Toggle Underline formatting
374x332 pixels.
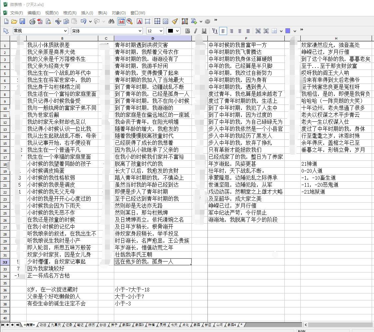204,31
